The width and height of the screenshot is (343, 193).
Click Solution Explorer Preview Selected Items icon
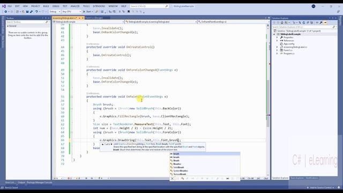[325, 23]
